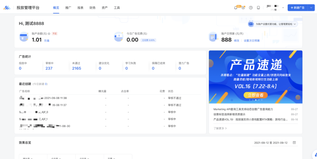Viewport: 317px width, 159px height.
Task: Click the 今日新建 0 count
Action: tap(46, 84)
